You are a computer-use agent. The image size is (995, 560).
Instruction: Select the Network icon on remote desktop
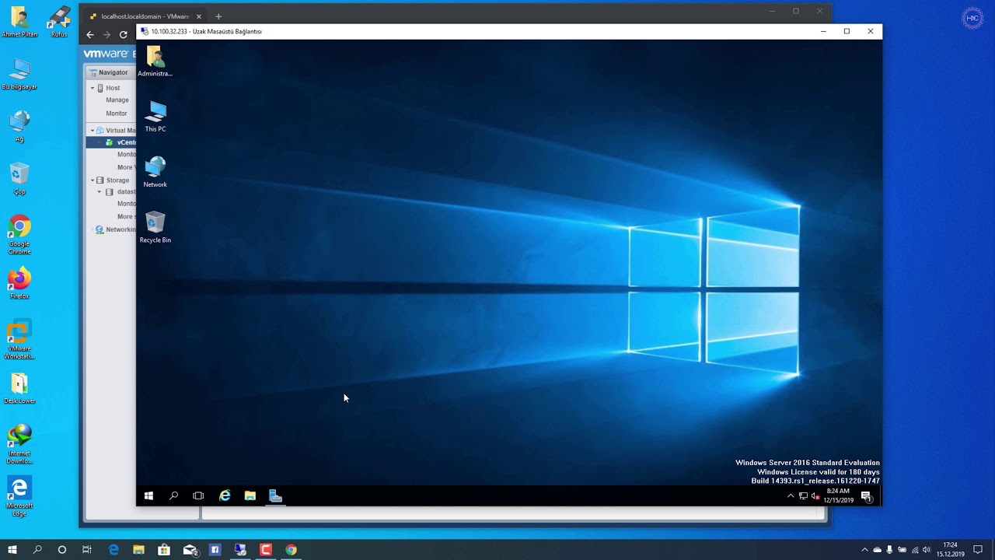[x=155, y=172]
